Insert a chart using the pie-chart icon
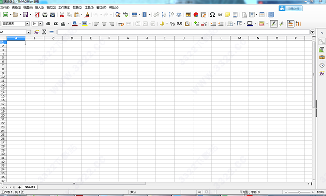The width and height of the screenshot is (326, 196). pos(196,15)
